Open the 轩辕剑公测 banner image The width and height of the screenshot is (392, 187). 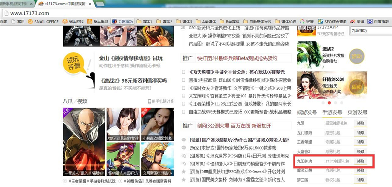pyautogui.click(x=332, y=85)
